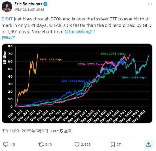Image resolution: width=156 pixels, height=151 pixels.
Task: Click the 116 replies count
Action: pos(12,144)
